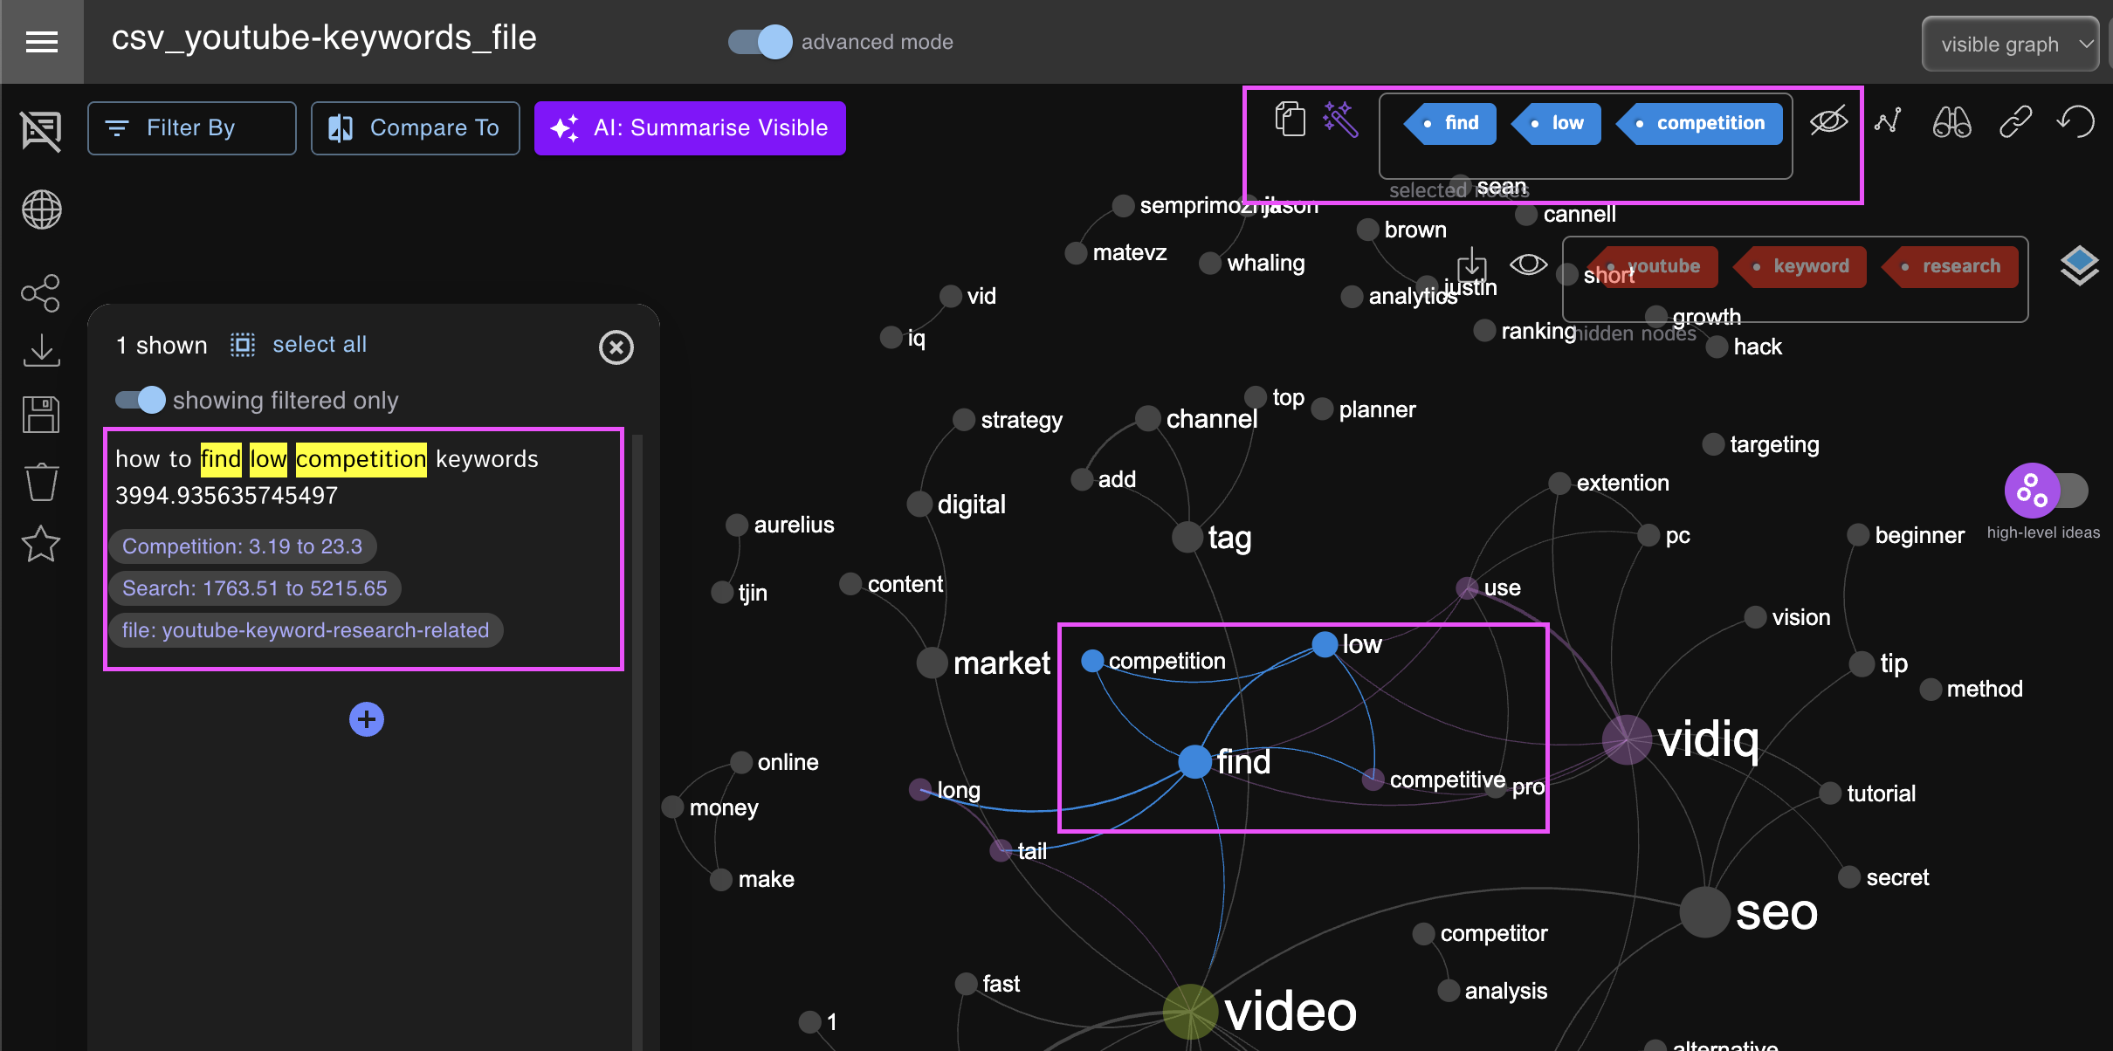This screenshot has width=2113, height=1051.
Task: Select the 'digital' graph node
Action: pyautogui.click(x=919, y=504)
